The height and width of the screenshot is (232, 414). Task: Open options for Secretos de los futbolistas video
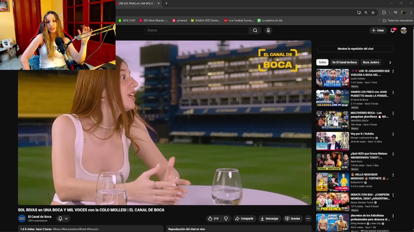click(x=393, y=216)
